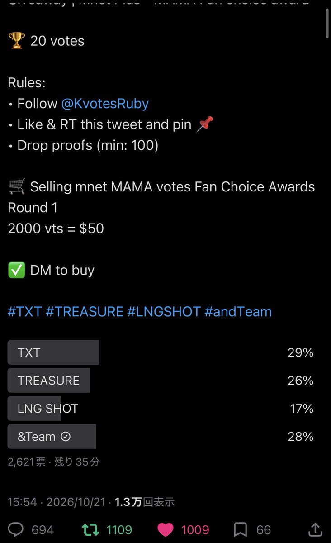Image resolution: width=331 pixels, height=543 pixels.
Task: Tap the pink heart like icon
Action: point(165,530)
